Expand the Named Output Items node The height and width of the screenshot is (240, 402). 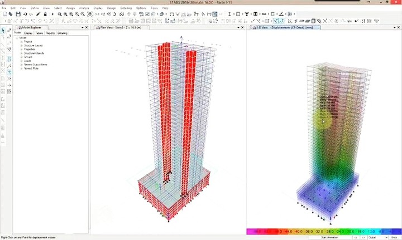tap(21, 65)
